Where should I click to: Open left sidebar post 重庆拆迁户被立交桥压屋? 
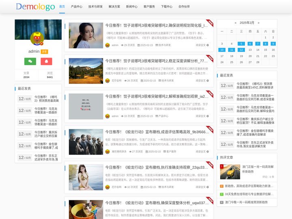[46, 134]
